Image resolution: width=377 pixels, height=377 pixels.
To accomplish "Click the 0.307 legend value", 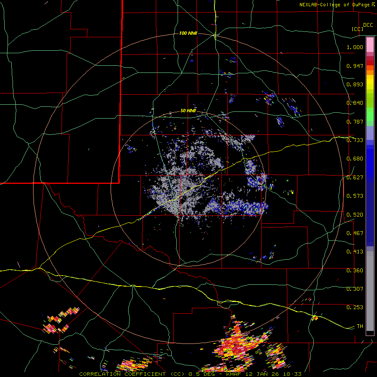I will [355, 289].
